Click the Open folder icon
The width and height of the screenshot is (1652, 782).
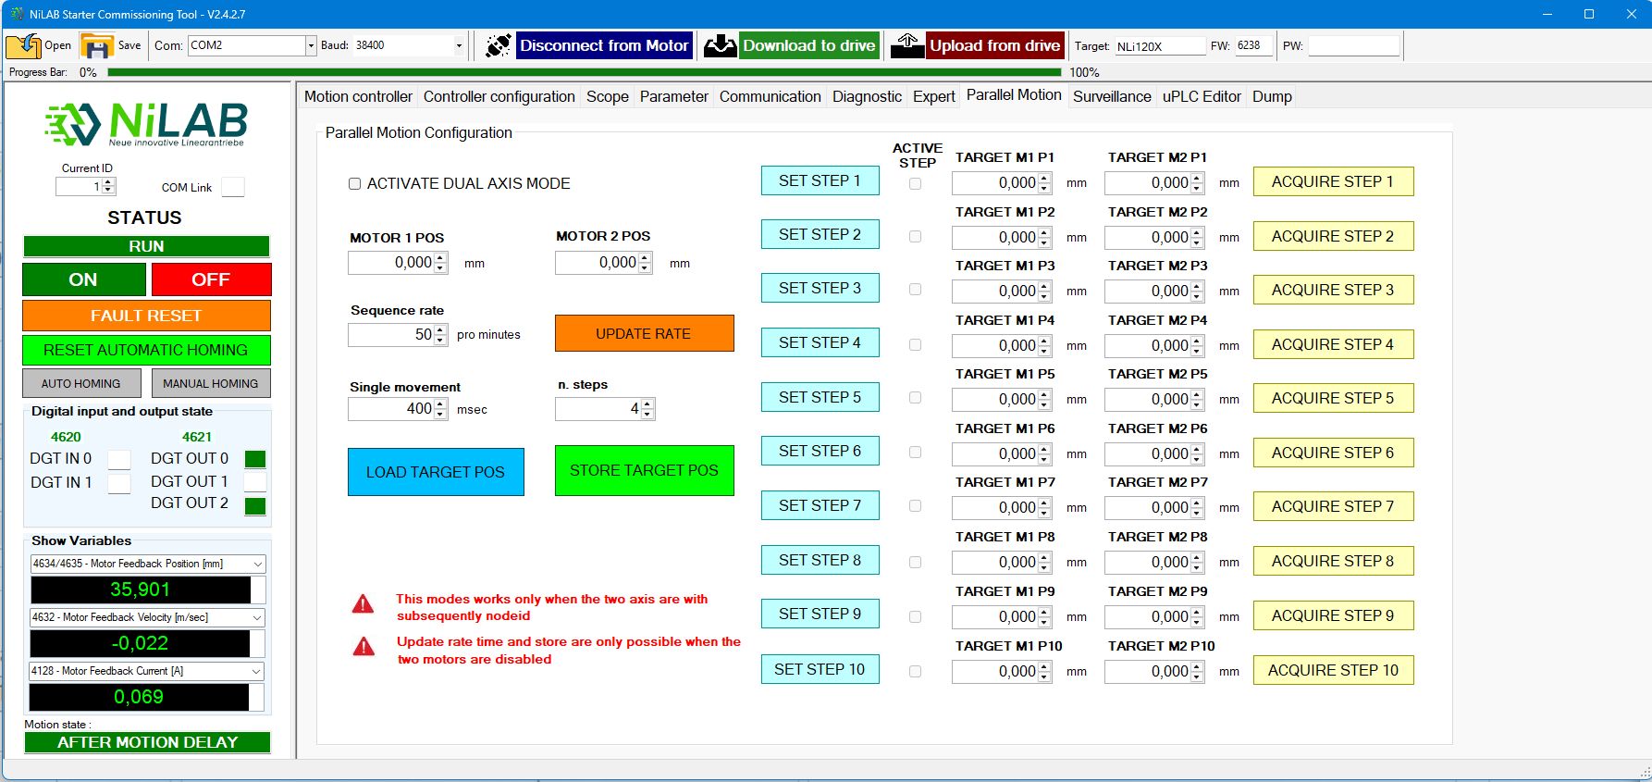(24, 45)
